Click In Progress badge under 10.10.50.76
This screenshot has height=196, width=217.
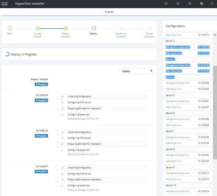(x=41, y=136)
